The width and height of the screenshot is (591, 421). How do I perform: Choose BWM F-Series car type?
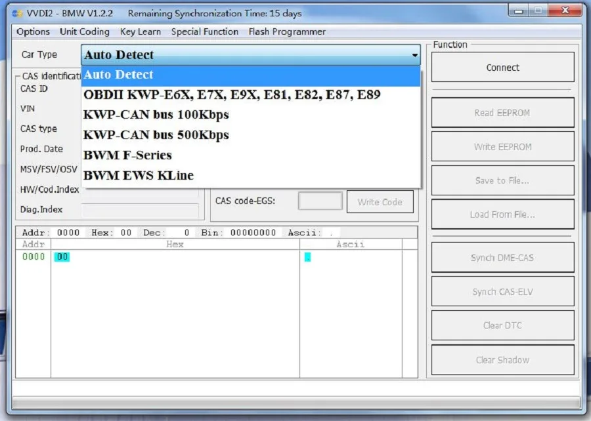tap(251, 155)
